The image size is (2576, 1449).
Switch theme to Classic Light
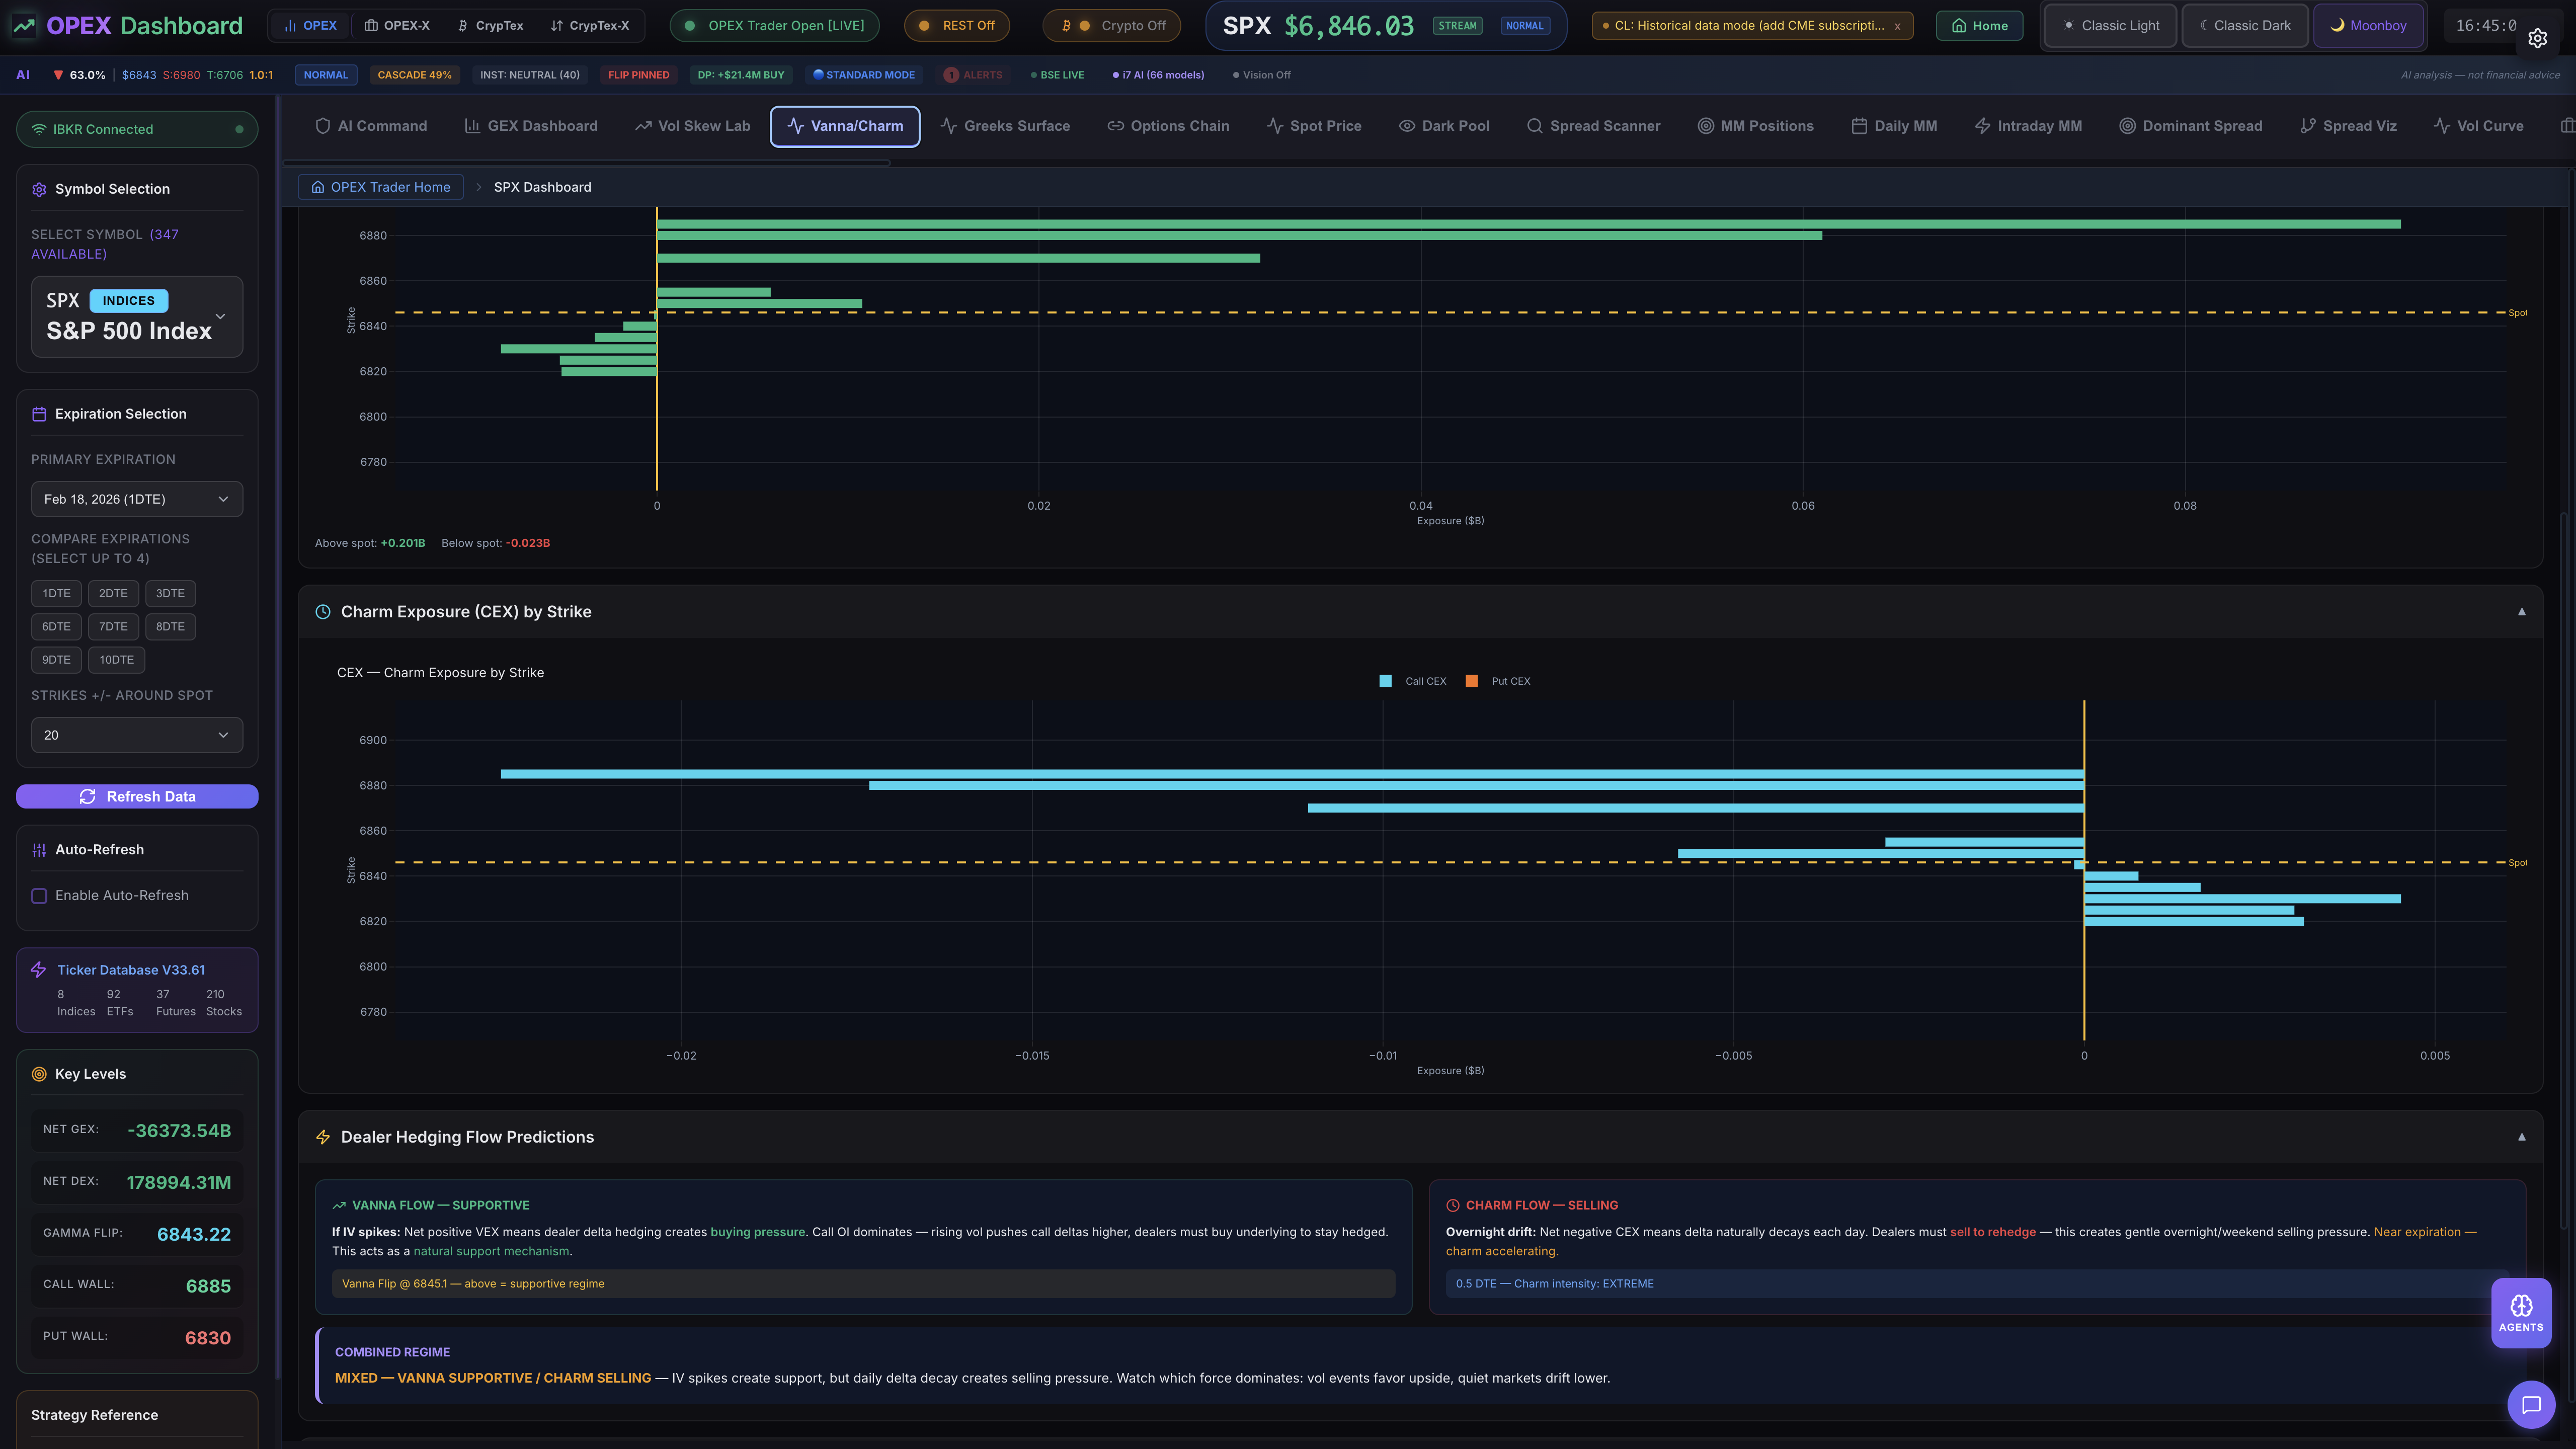click(2110, 25)
